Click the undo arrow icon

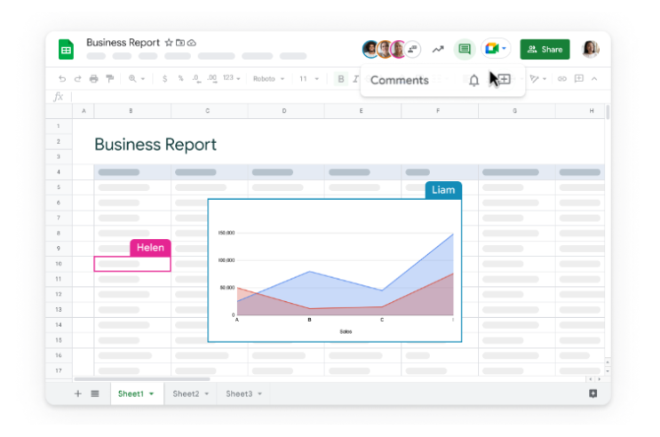point(62,79)
